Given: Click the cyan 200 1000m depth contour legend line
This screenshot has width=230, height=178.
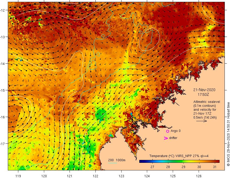Looking at the screenshot, I should pyautogui.click(x=112, y=163).
